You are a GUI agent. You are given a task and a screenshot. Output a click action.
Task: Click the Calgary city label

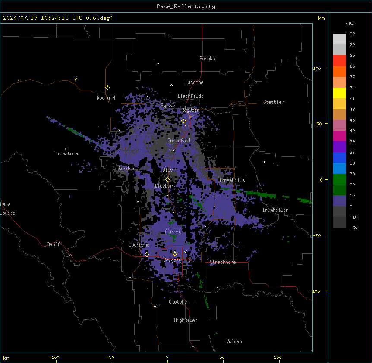point(172,260)
